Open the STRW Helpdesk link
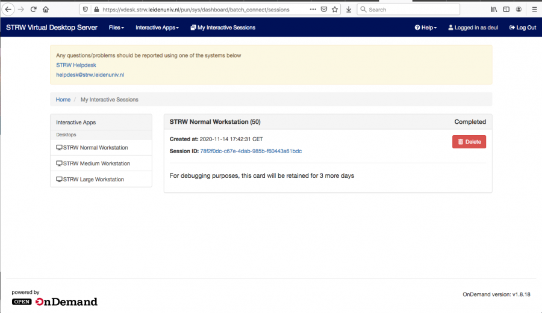542x313 pixels. (76, 65)
